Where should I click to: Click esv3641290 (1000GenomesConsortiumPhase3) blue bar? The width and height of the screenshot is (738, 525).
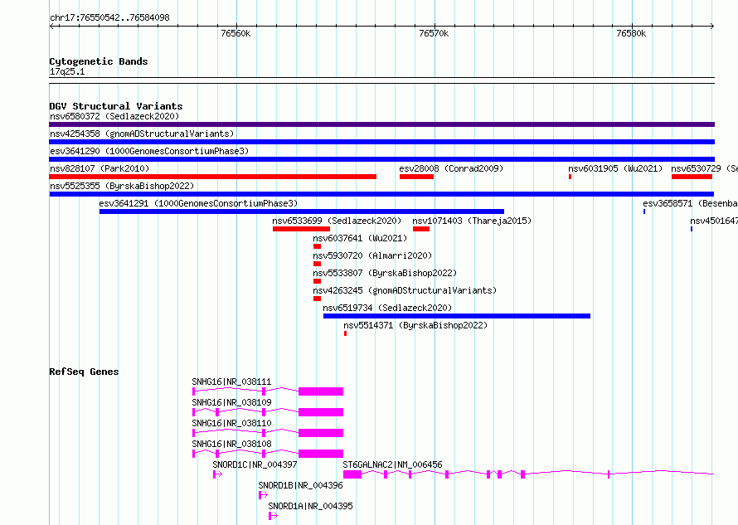[381, 159]
